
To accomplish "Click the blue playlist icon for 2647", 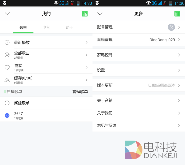I will click(7, 115).
